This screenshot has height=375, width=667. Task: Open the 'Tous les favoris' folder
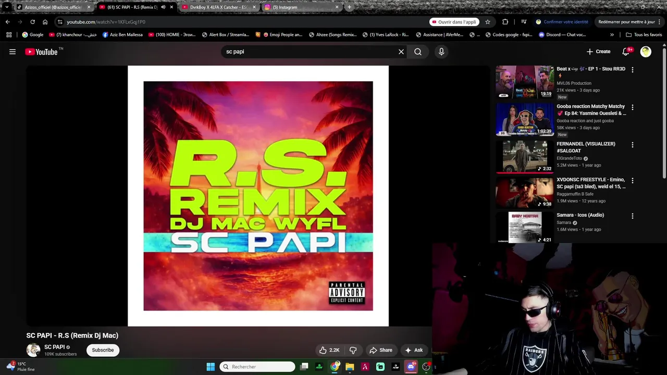[x=644, y=35]
